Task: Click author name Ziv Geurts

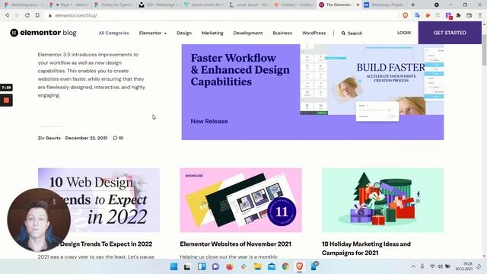Action: point(49,138)
